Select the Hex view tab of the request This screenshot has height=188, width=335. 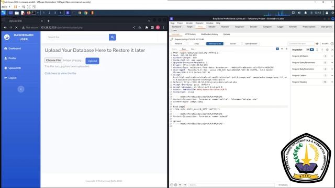(193, 49)
